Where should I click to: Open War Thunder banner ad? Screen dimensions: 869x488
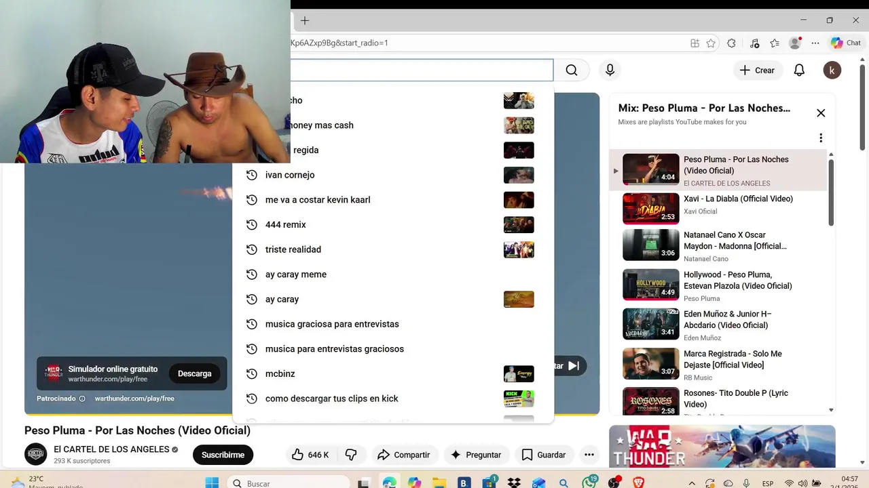(x=722, y=446)
